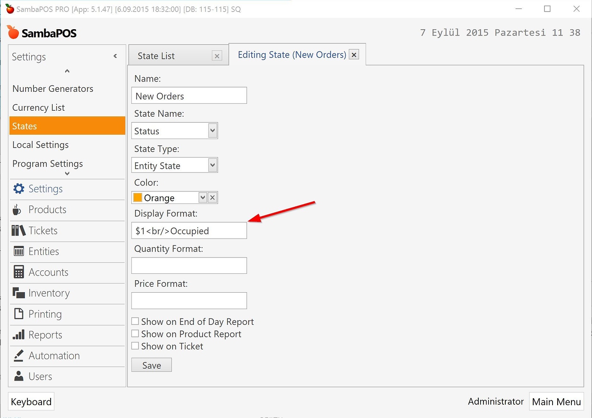Click the Users person icon

point(19,376)
